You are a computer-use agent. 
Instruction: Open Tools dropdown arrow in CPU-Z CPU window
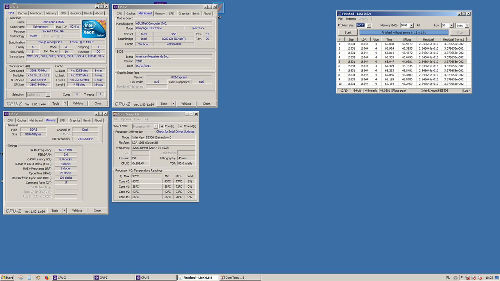(x=65, y=103)
